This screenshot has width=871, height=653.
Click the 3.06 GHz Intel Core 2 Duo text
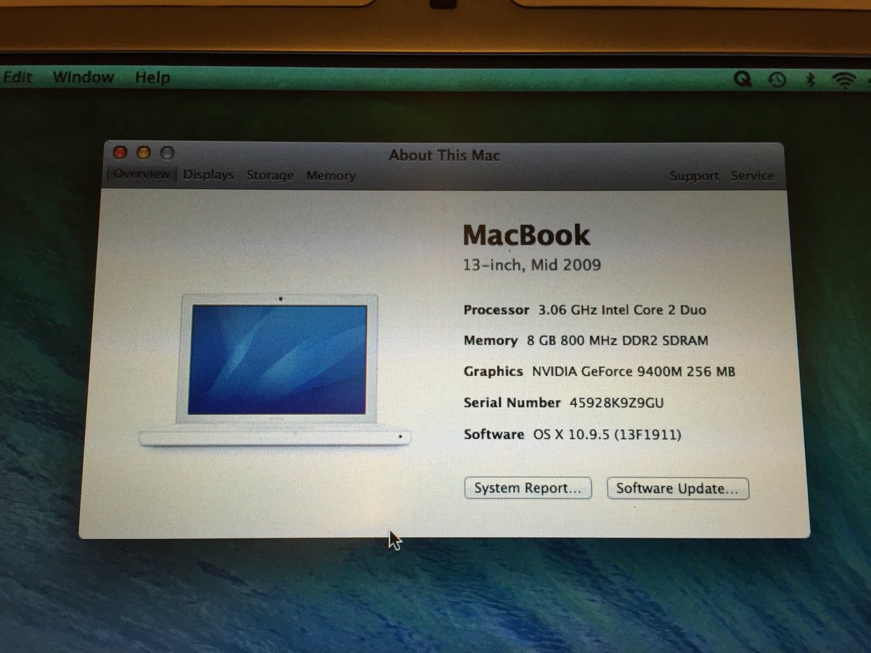click(622, 310)
